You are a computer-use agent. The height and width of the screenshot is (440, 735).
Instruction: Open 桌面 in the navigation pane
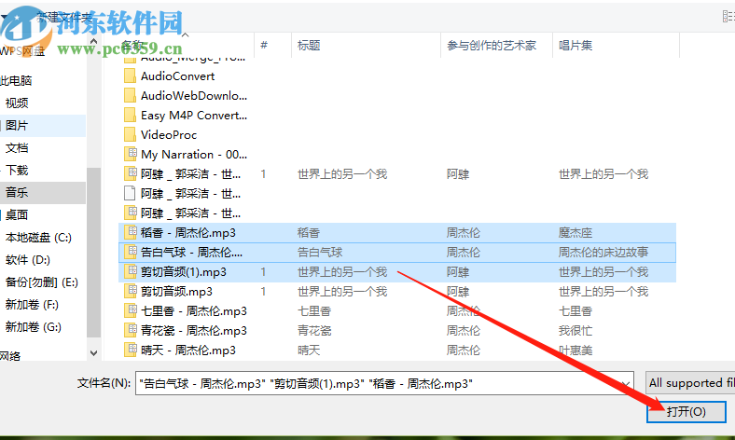pyautogui.click(x=17, y=214)
